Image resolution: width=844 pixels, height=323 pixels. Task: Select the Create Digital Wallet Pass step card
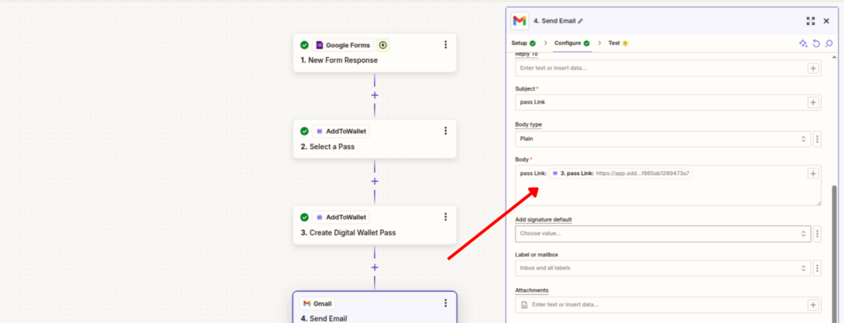click(375, 225)
